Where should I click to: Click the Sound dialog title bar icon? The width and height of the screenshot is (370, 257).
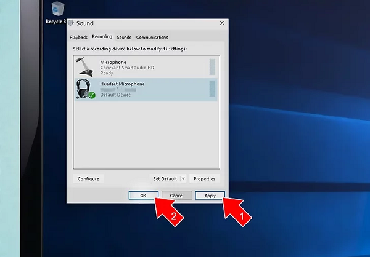(71, 23)
